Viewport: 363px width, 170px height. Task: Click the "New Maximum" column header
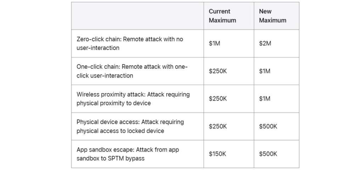(273, 16)
